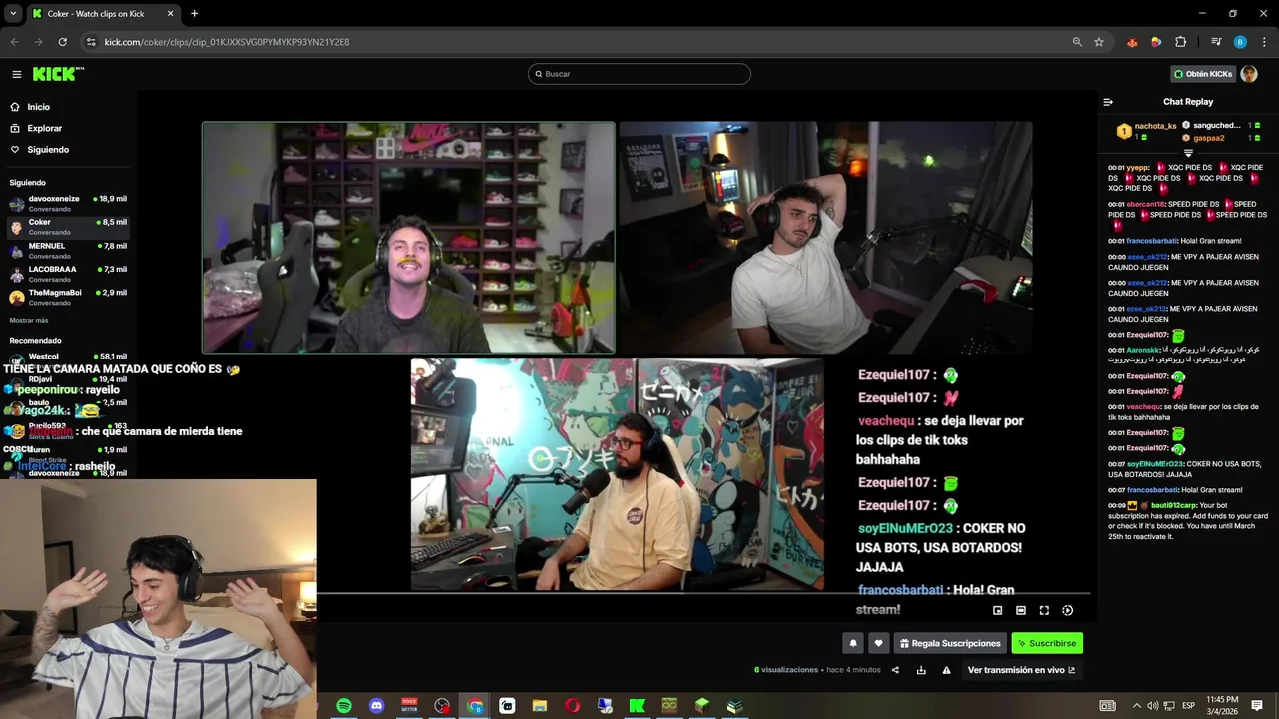Open the player playback settings icon
This screenshot has height=719, width=1279.
pos(1067,610)
